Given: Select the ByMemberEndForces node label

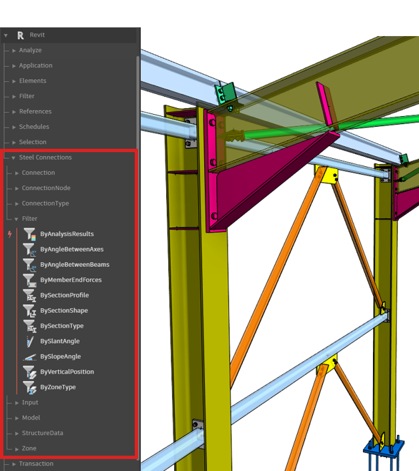Looking at the screenshot, I should click(x=71, y=280).
